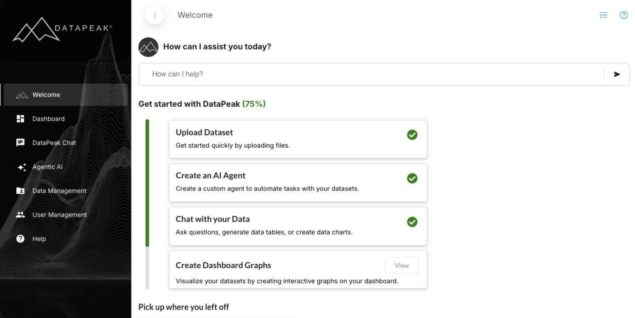This screenshot has width=635, height=318.
Task: Open help via the question mark icon
Action: pyautogui.click(x=624, y=15)
